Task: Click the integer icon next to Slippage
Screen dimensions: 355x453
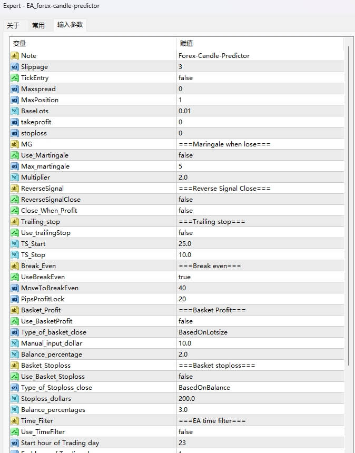Action: point(15,67)
